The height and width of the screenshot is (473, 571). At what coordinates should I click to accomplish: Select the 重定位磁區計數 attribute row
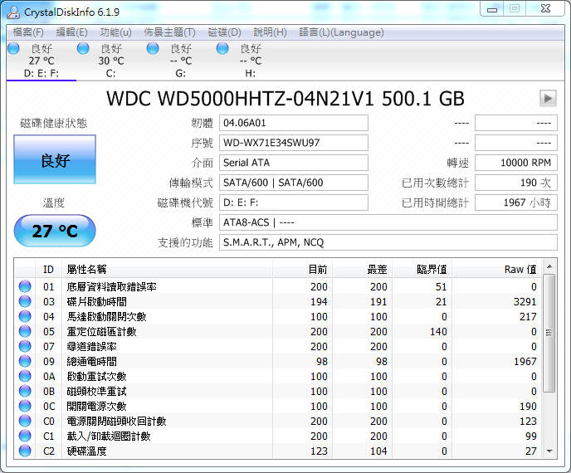278,331
